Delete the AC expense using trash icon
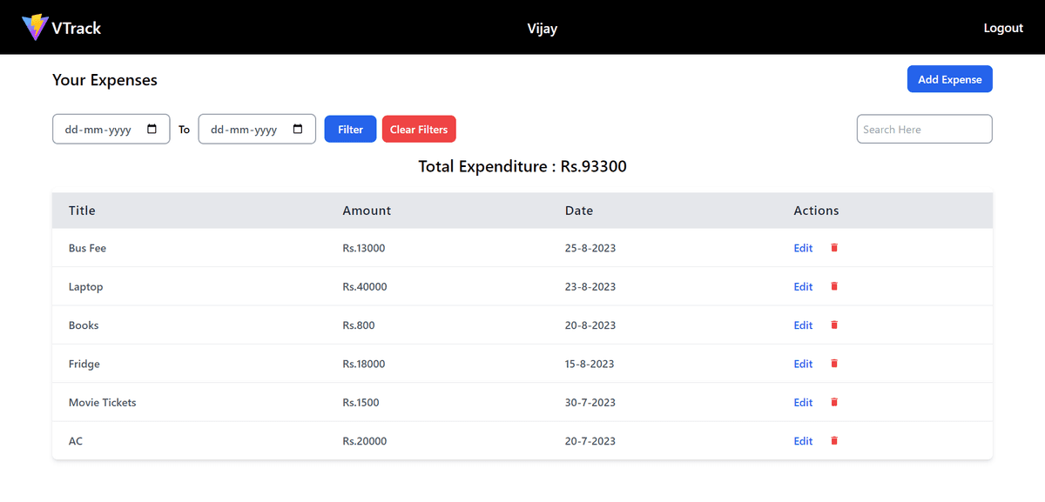This screenshot has height=502, width=1045. pos(833,440)
